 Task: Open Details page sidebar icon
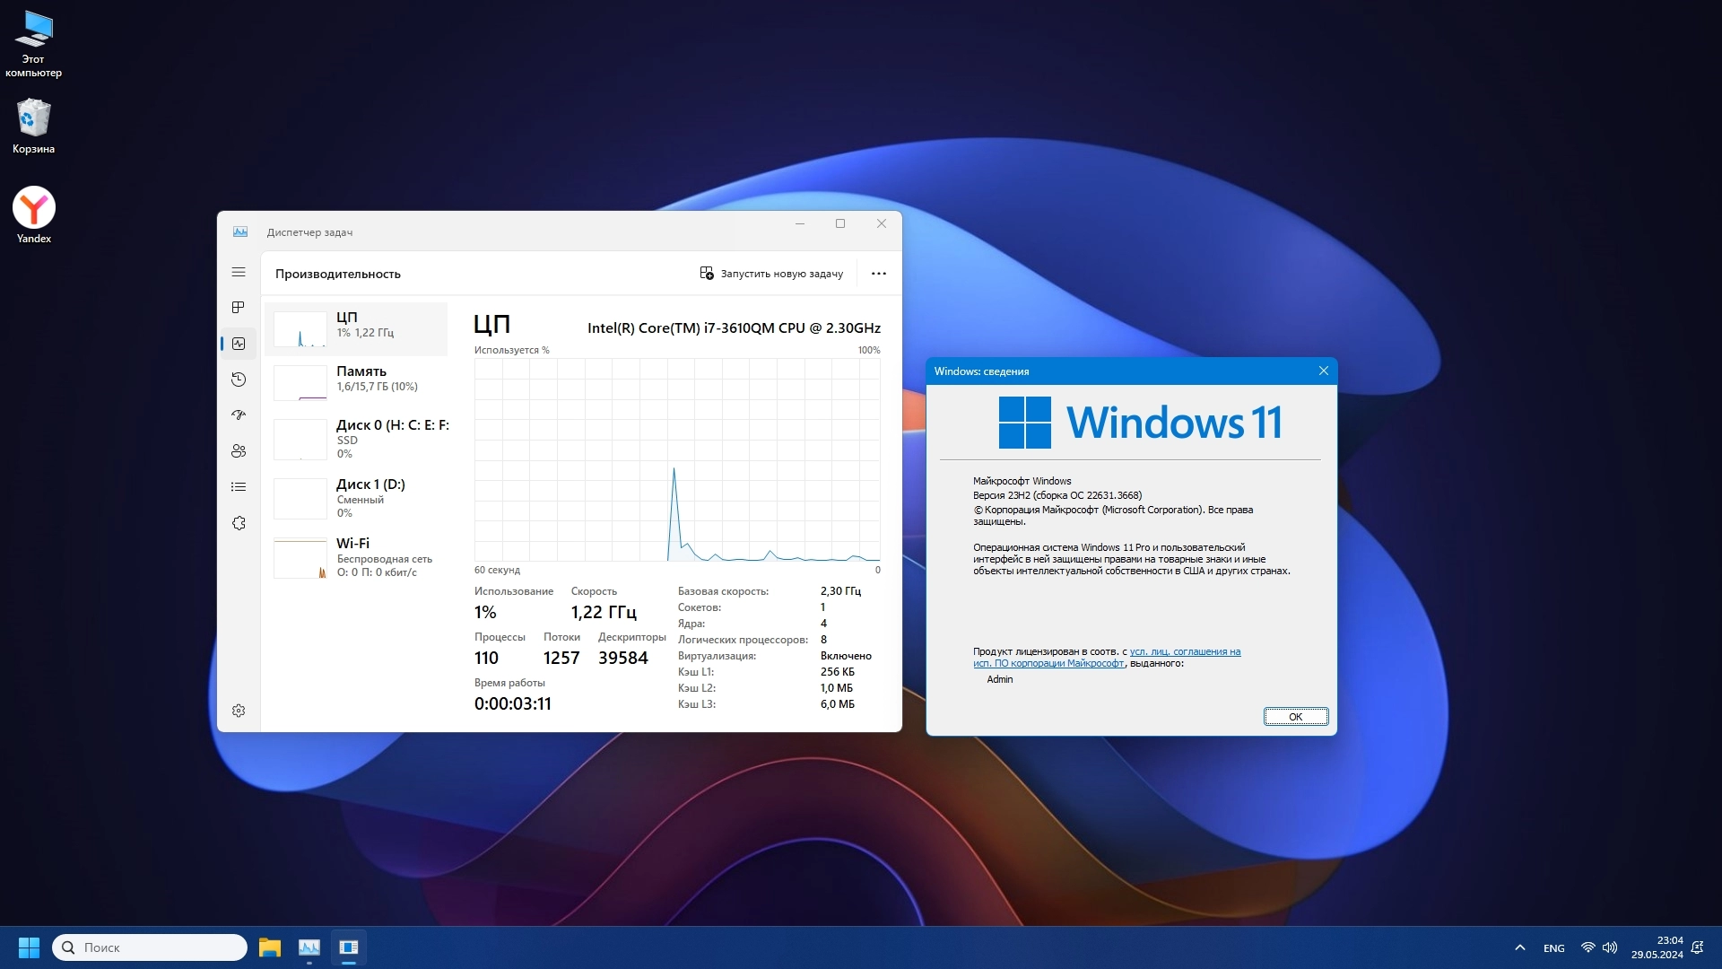click(x=239, y=487)
